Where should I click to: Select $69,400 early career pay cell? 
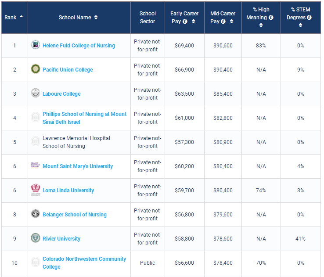pos(184,46)
